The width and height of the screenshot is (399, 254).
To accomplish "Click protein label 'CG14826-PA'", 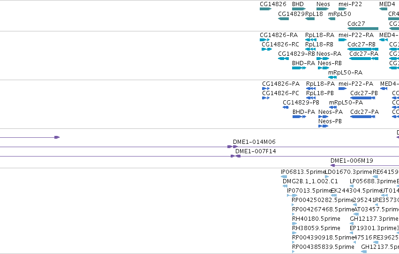I will (x=281, y=83).
